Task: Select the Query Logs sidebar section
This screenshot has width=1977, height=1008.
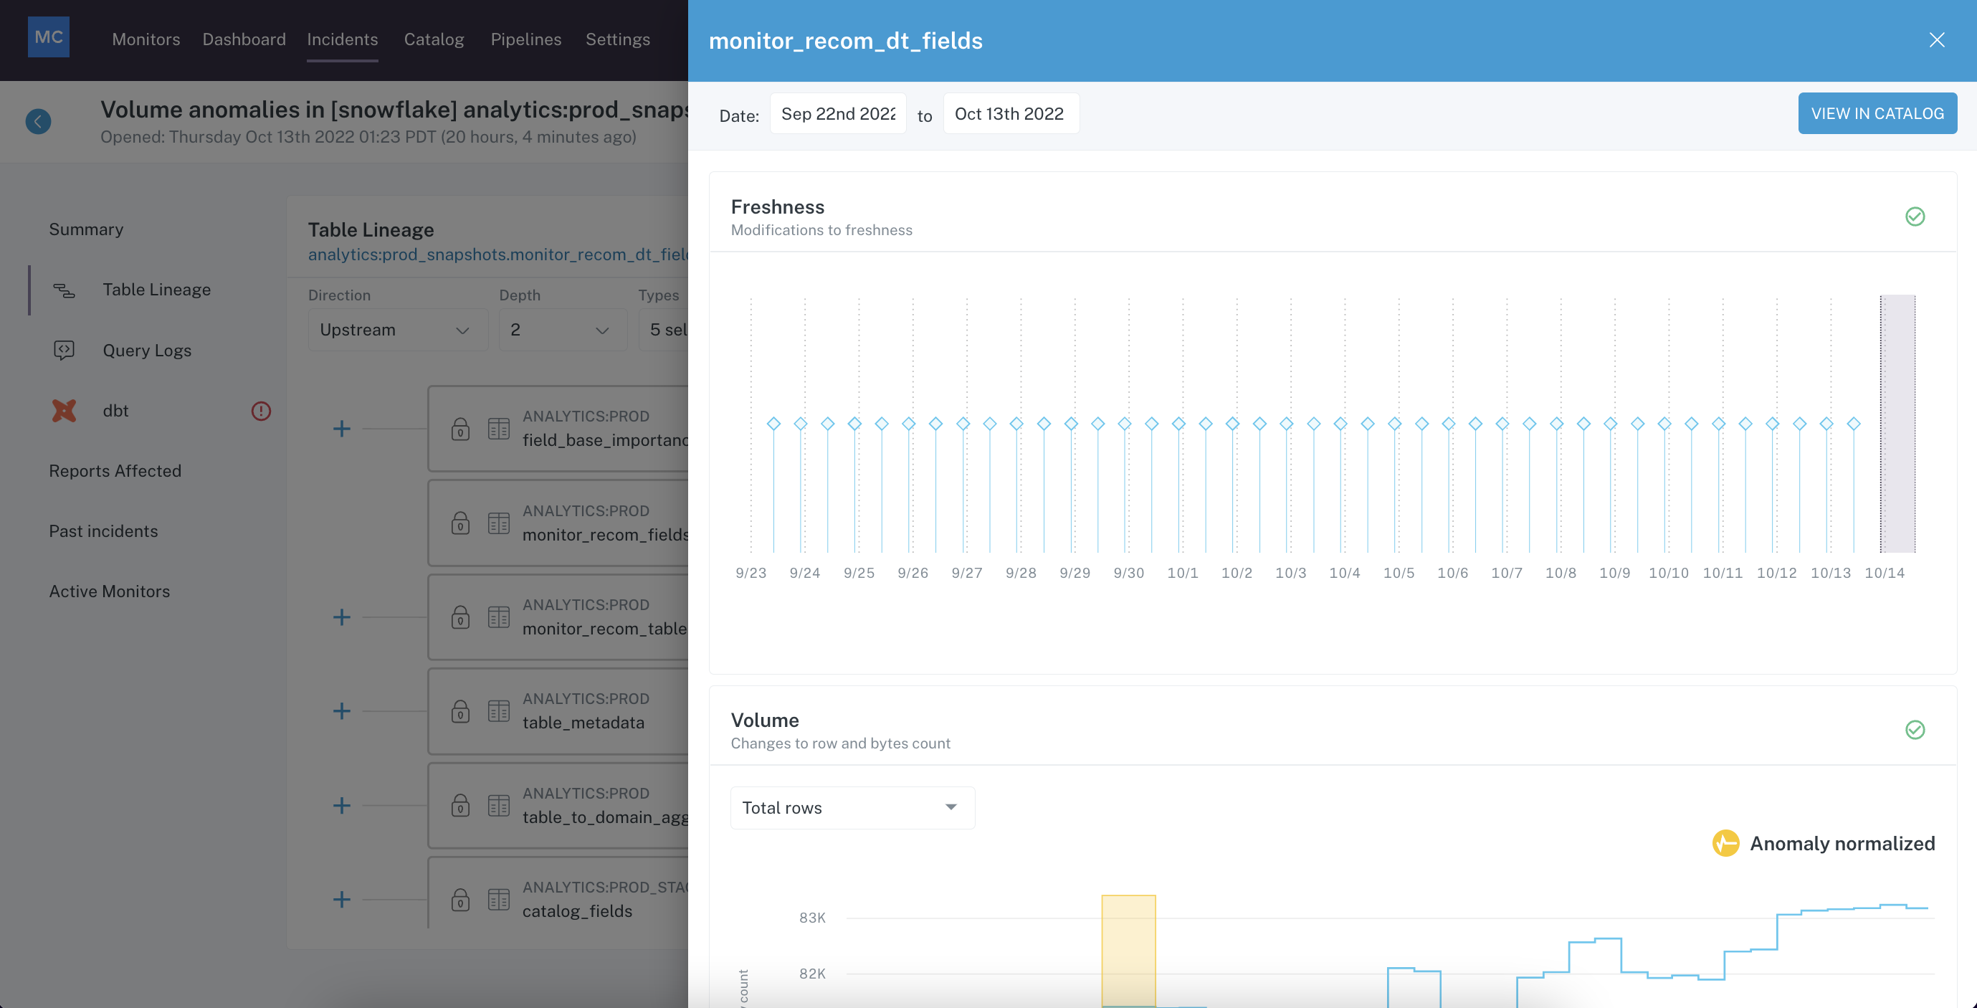Action: click(148, 350)
